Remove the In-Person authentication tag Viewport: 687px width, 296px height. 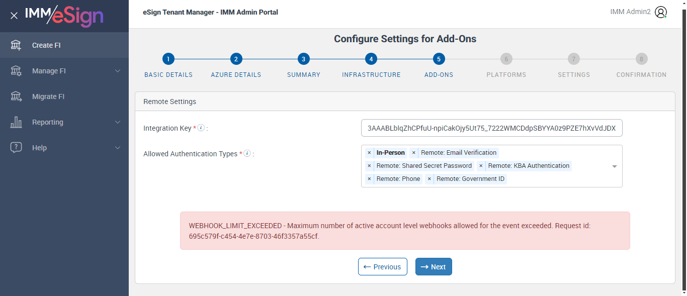tap(369, 153)
